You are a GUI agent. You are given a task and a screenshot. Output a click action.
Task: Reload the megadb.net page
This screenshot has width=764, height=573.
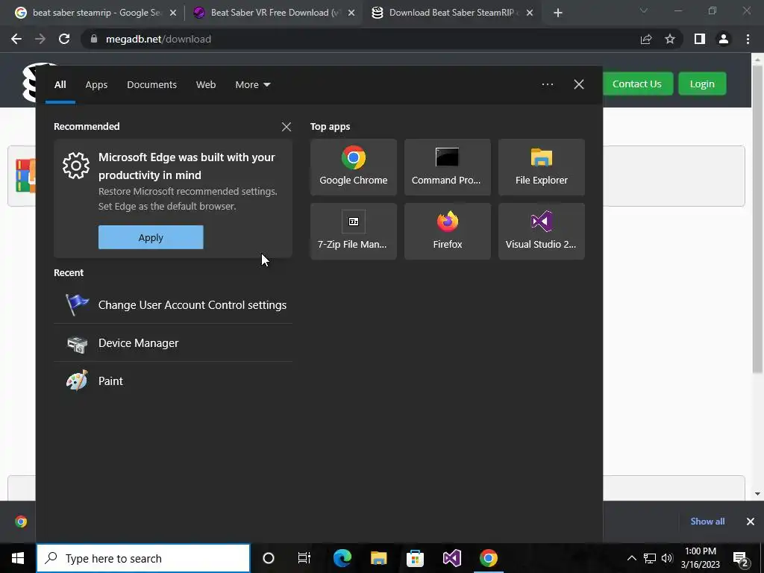[64, 39]
